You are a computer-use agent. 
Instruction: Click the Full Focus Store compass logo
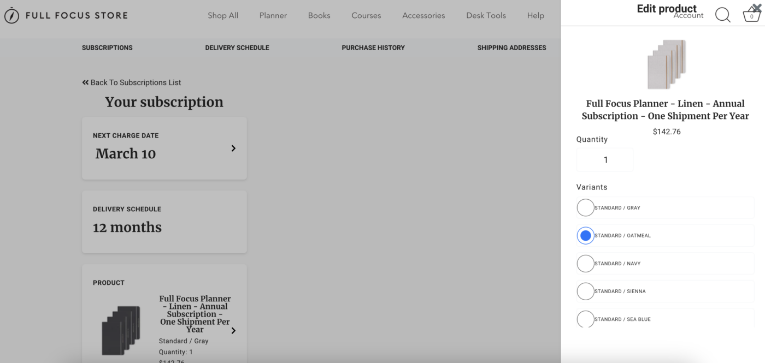[11, 15]
